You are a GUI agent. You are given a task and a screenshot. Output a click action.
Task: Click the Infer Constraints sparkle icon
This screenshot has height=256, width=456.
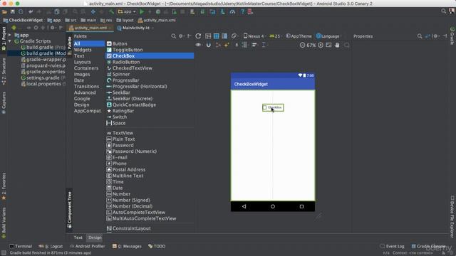point(227,45)
